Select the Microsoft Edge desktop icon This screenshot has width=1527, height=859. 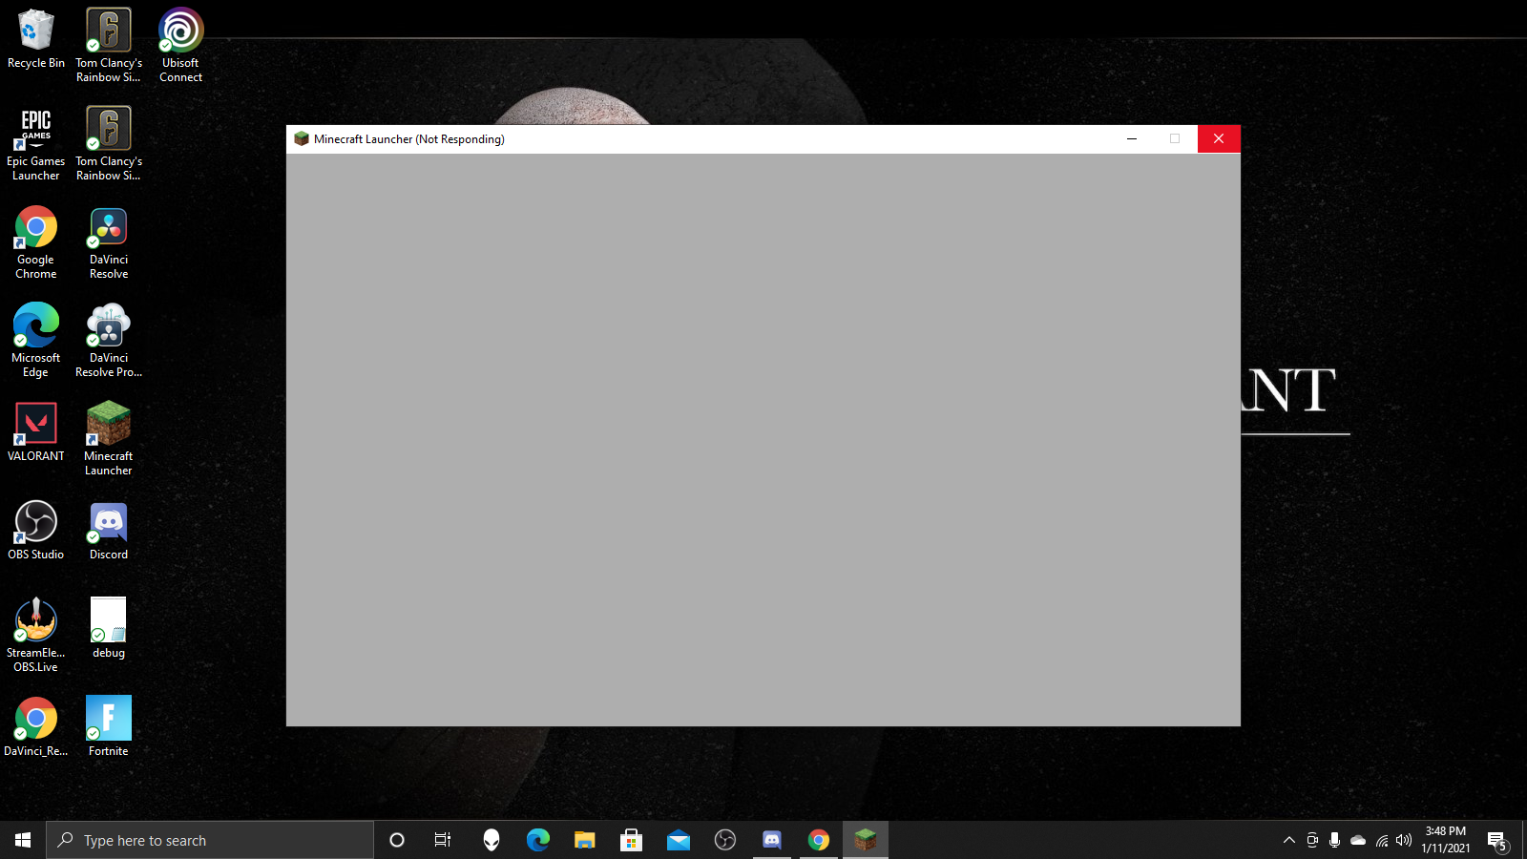[x=36, y=340]
